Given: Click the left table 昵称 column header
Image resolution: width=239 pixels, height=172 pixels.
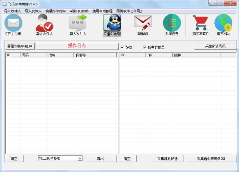Looking at the screenshot, I should [60, 55].
